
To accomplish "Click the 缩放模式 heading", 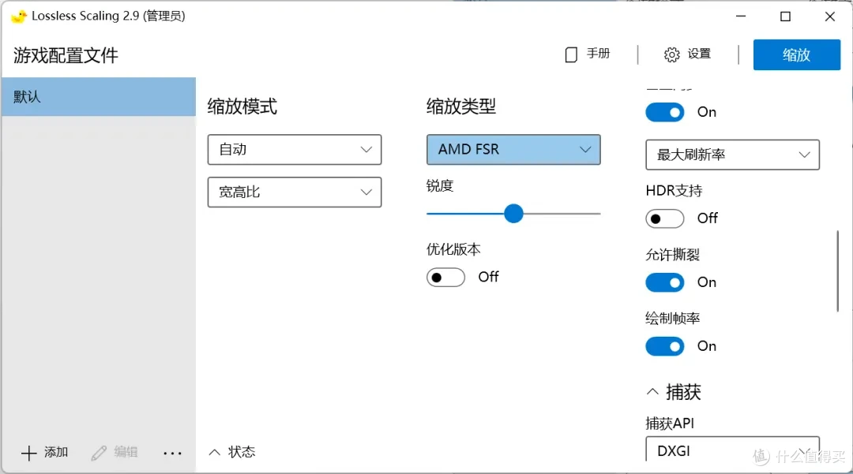I will click(242, 106).
